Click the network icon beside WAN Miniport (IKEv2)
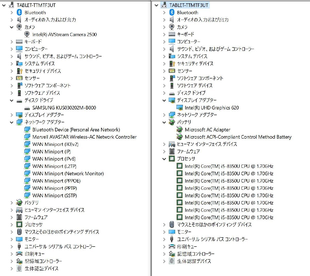 (27, 144)
